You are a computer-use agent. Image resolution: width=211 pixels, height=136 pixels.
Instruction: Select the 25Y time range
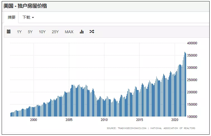(55, 32)
